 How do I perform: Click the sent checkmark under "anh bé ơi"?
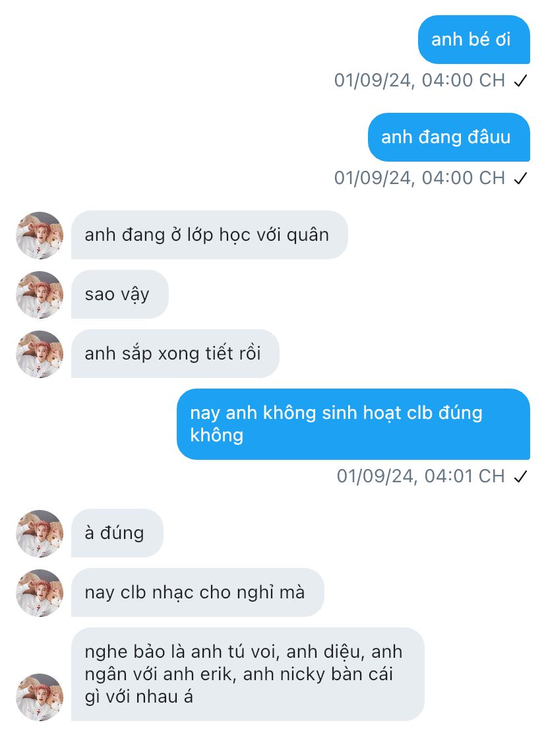tap(520, 81)
